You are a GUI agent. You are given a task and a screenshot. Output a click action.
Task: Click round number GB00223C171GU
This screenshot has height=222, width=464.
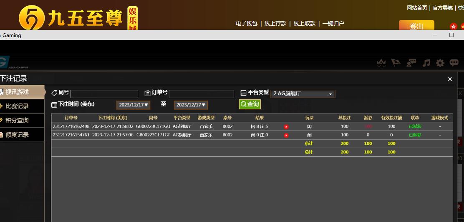[153, 126]
